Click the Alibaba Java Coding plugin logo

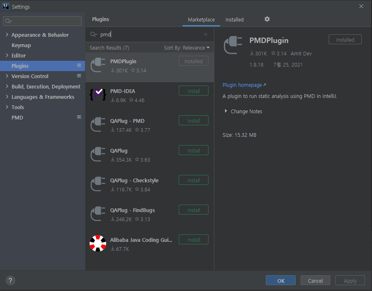click(x=98, y=243)
